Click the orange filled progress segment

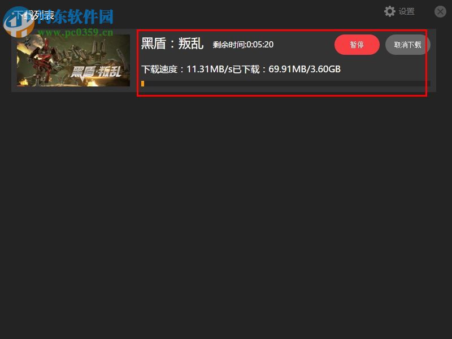pyautogui.click(x=144, y=84)
